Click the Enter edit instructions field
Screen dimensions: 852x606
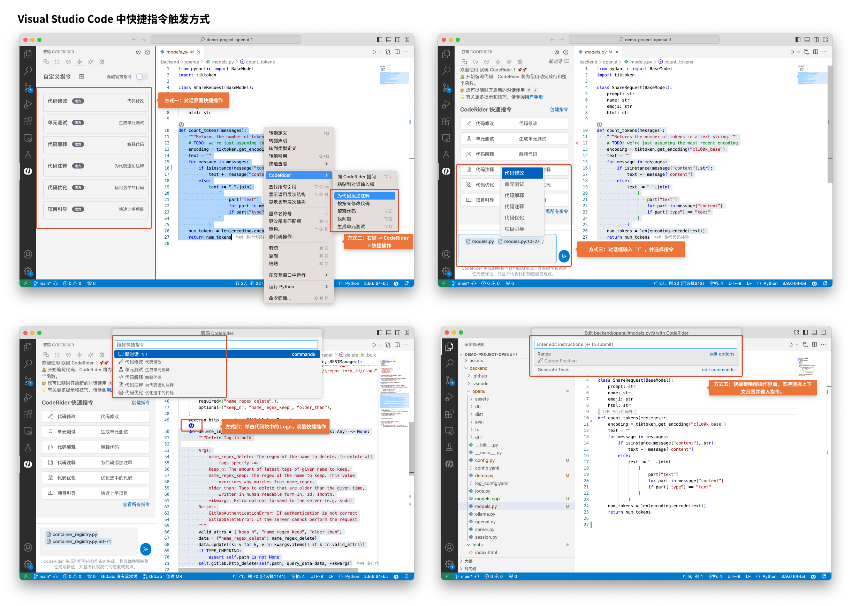tap(636, 344)
